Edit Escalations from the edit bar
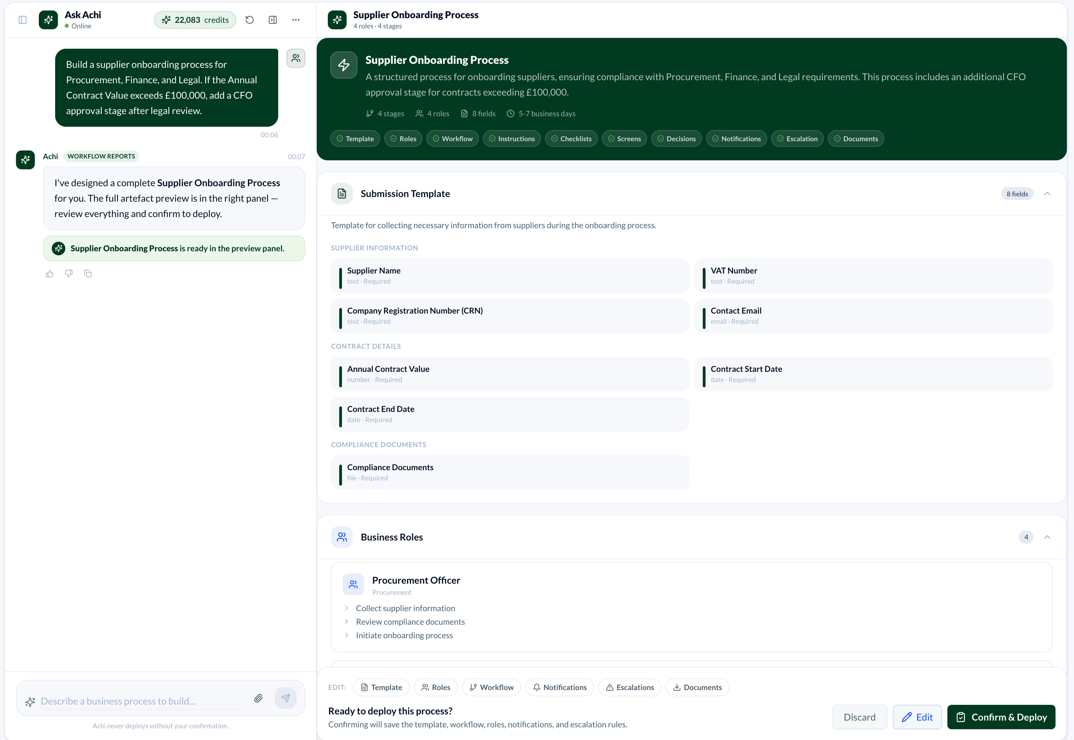Screen dimensions: 1074x740 point(630,688)
